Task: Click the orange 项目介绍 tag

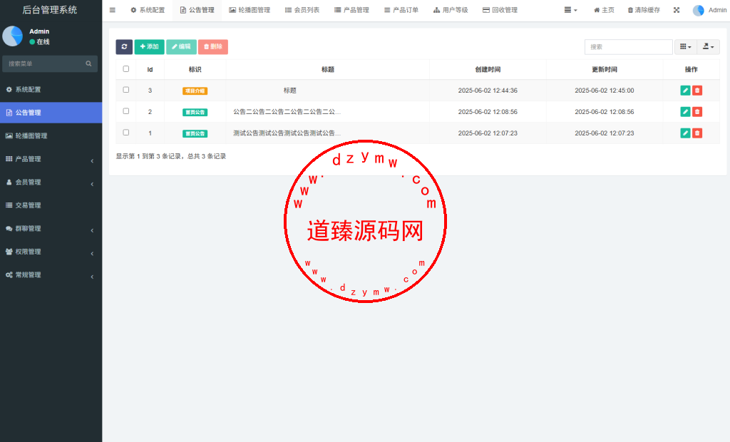Action: pyautogui.click(x=195, y=91)
